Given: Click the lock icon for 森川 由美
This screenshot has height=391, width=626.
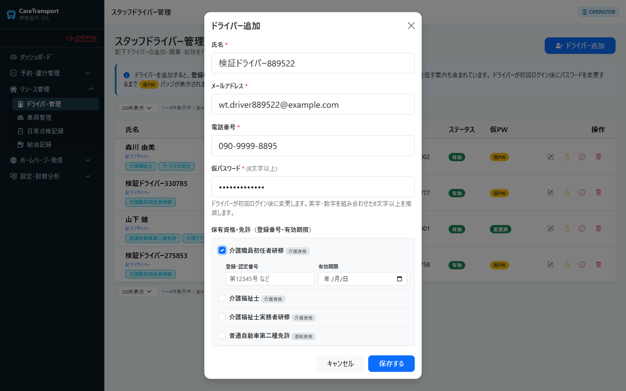Looking at the screenshot, I should click(567, 157).
